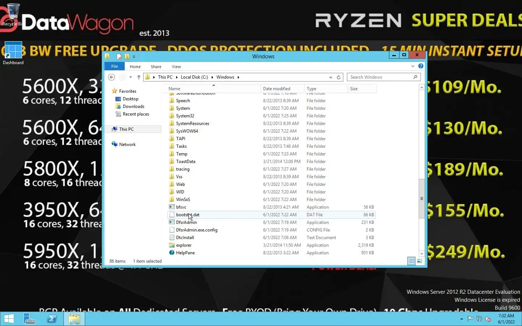Select Favorites in the navigation pane
522x326 pixels.
(128, 91)
